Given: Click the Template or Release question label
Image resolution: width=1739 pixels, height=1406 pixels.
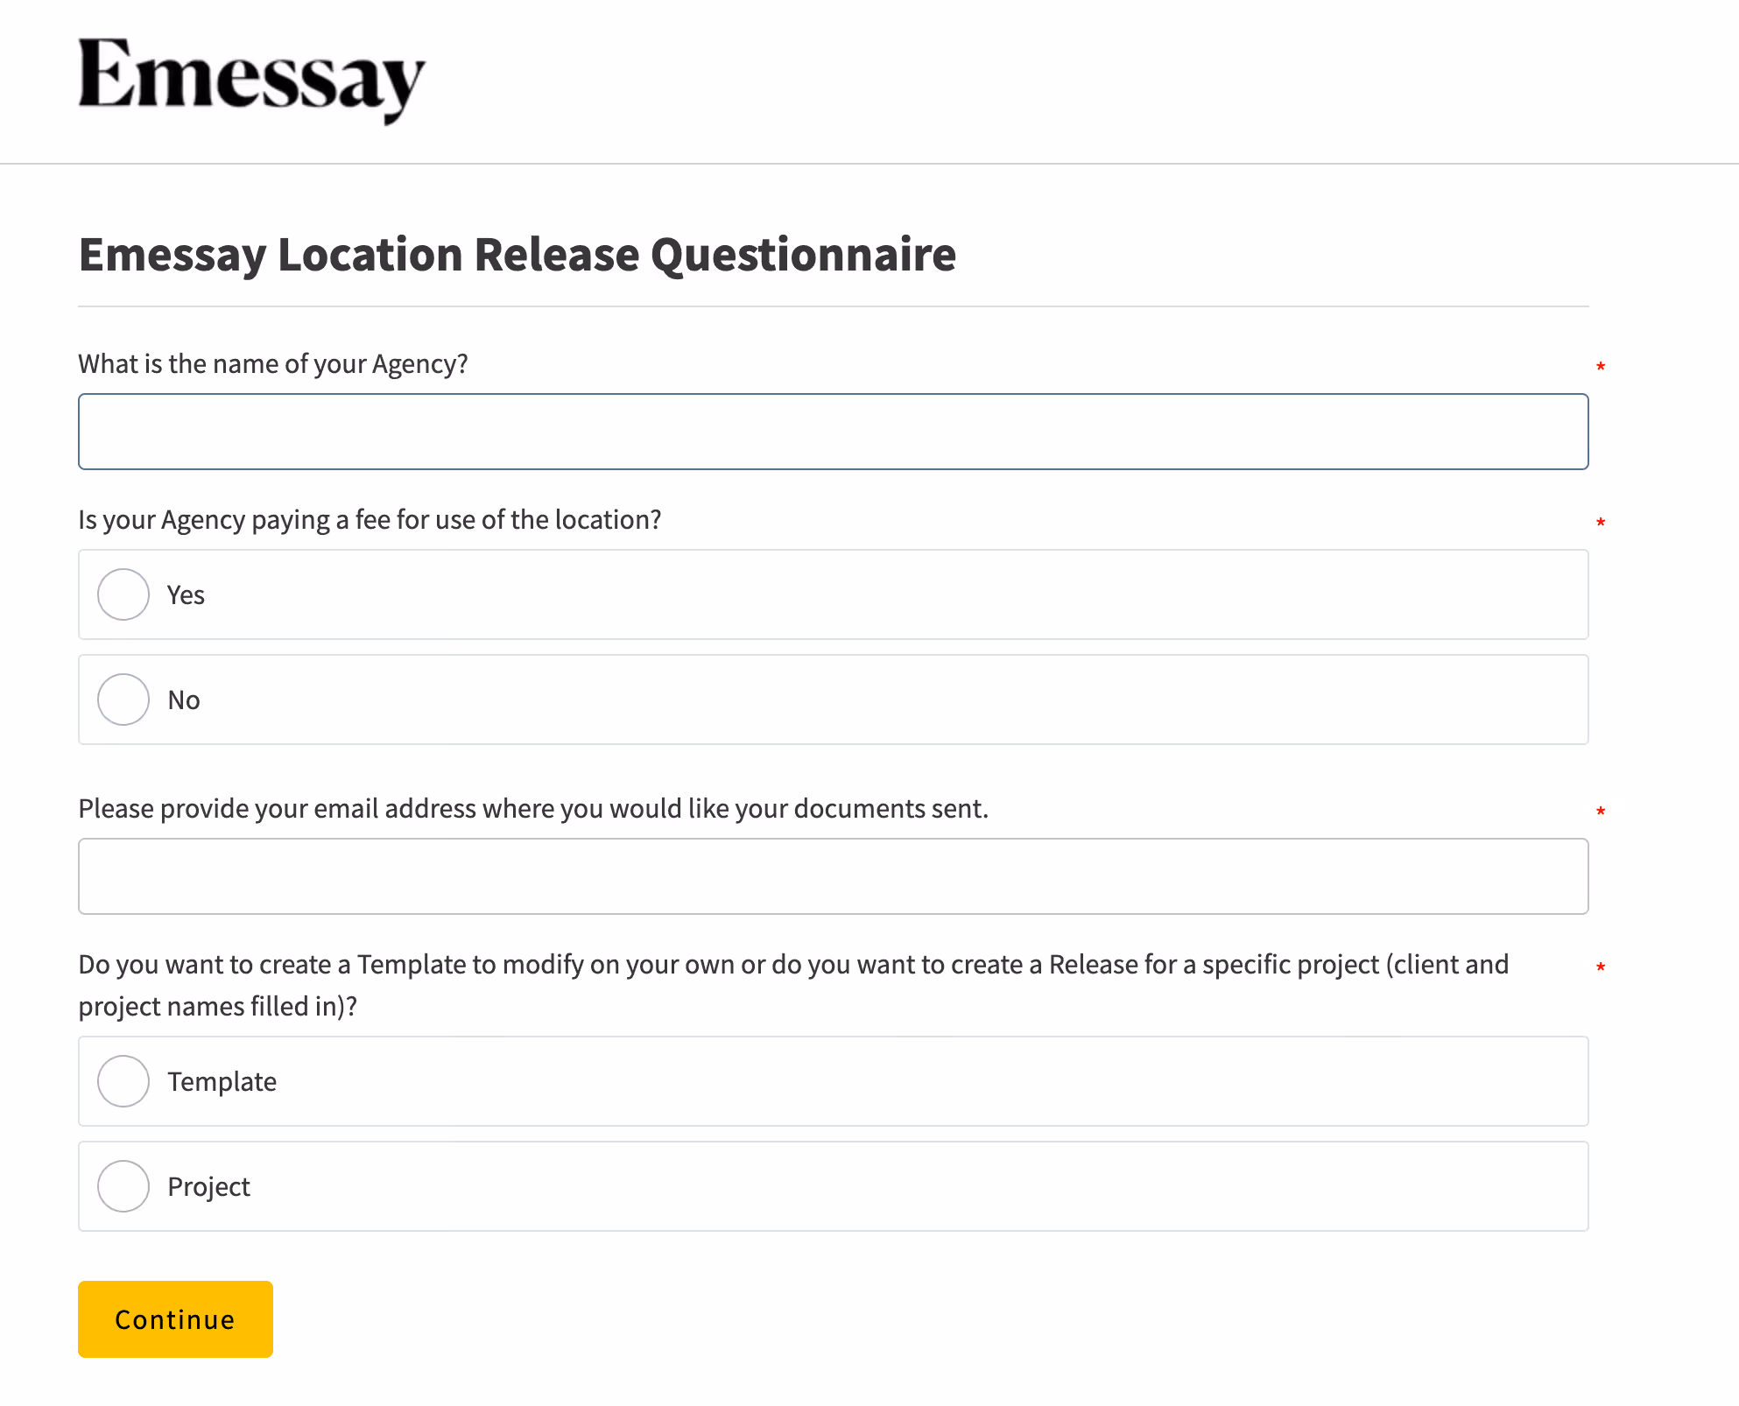Looking at the screenshot, I should 793,986.
